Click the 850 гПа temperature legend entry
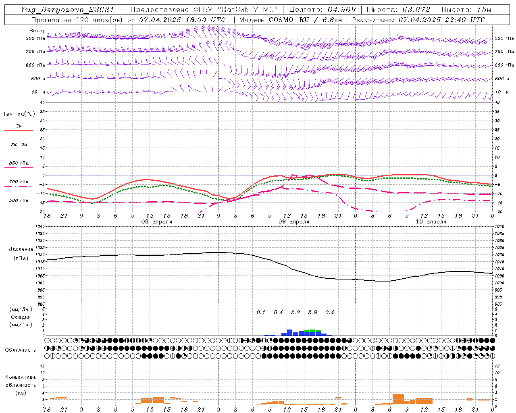The image size is (516, 413). tap(19, 163)
